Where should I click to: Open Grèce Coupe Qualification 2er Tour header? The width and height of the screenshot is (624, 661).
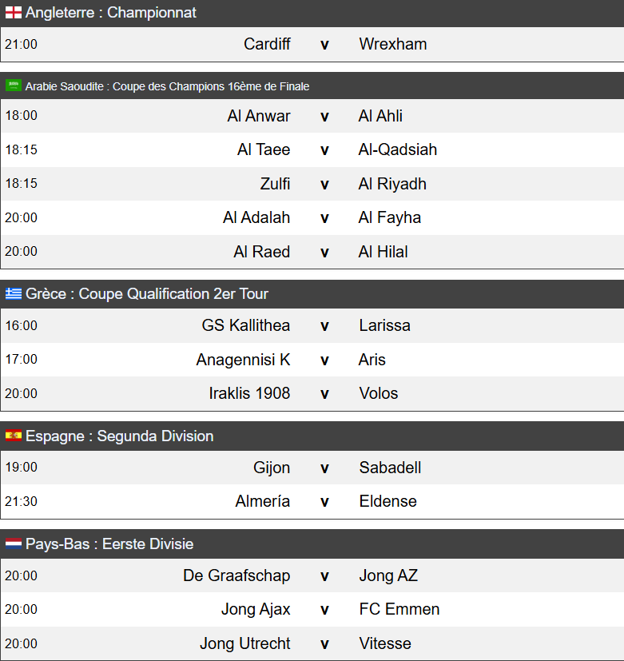(312, 294)
